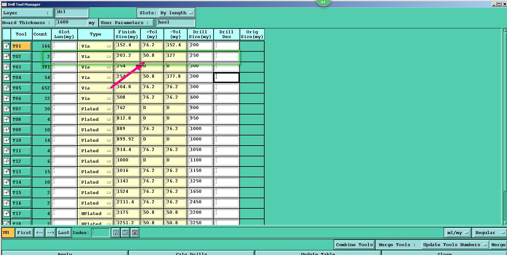Click the Finish Size column header

[127, 34]
